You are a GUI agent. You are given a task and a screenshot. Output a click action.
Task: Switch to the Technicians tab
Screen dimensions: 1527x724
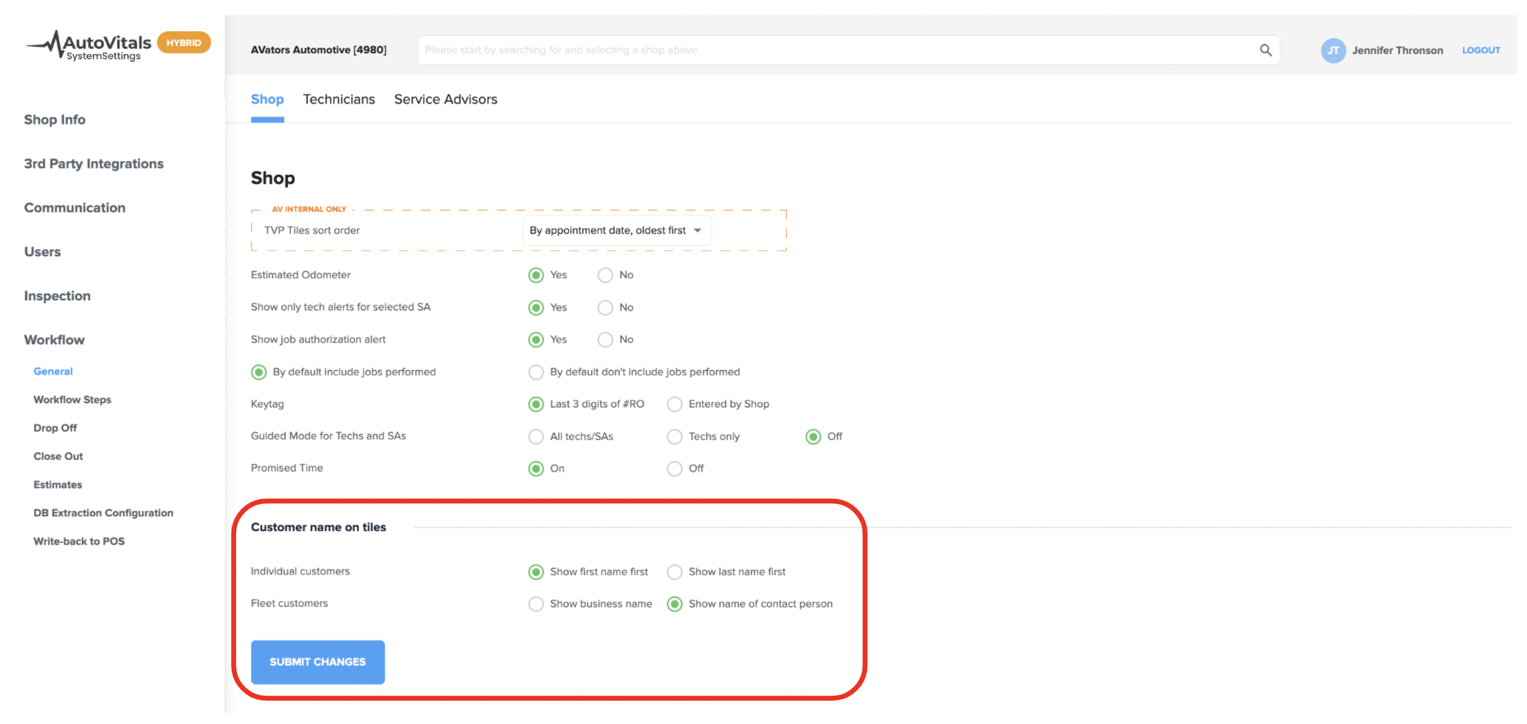(339, 99)
